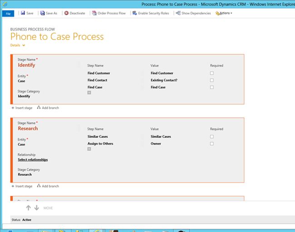Screen dimensions: 295x232
Task: Click the Save As icon
Action: [x=43, y=13]
